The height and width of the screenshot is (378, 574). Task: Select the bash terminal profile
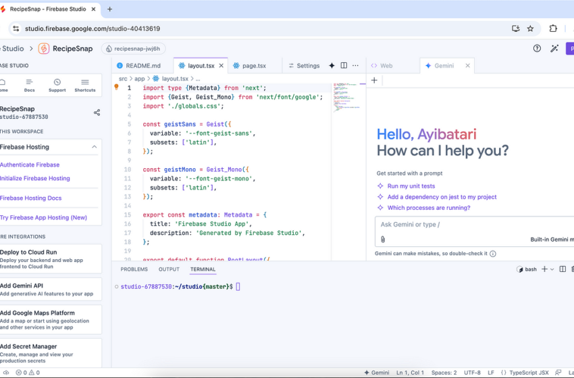point(527,269)
